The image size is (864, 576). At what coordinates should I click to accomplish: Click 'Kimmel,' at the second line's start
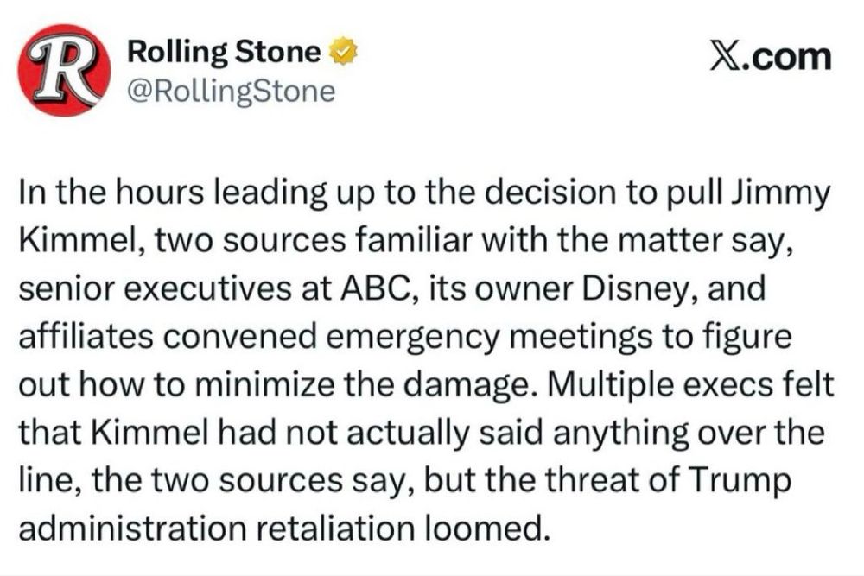coord(81,241)
